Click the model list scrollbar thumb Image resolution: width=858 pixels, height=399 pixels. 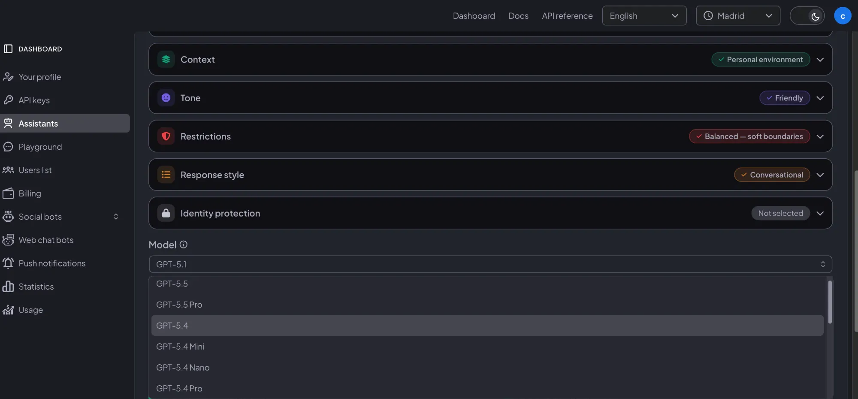click(x=830, y=302)
